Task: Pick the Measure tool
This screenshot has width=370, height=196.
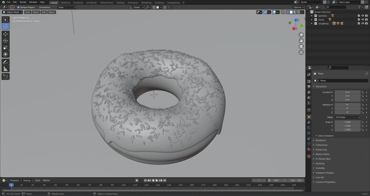Action: point(5,69)
